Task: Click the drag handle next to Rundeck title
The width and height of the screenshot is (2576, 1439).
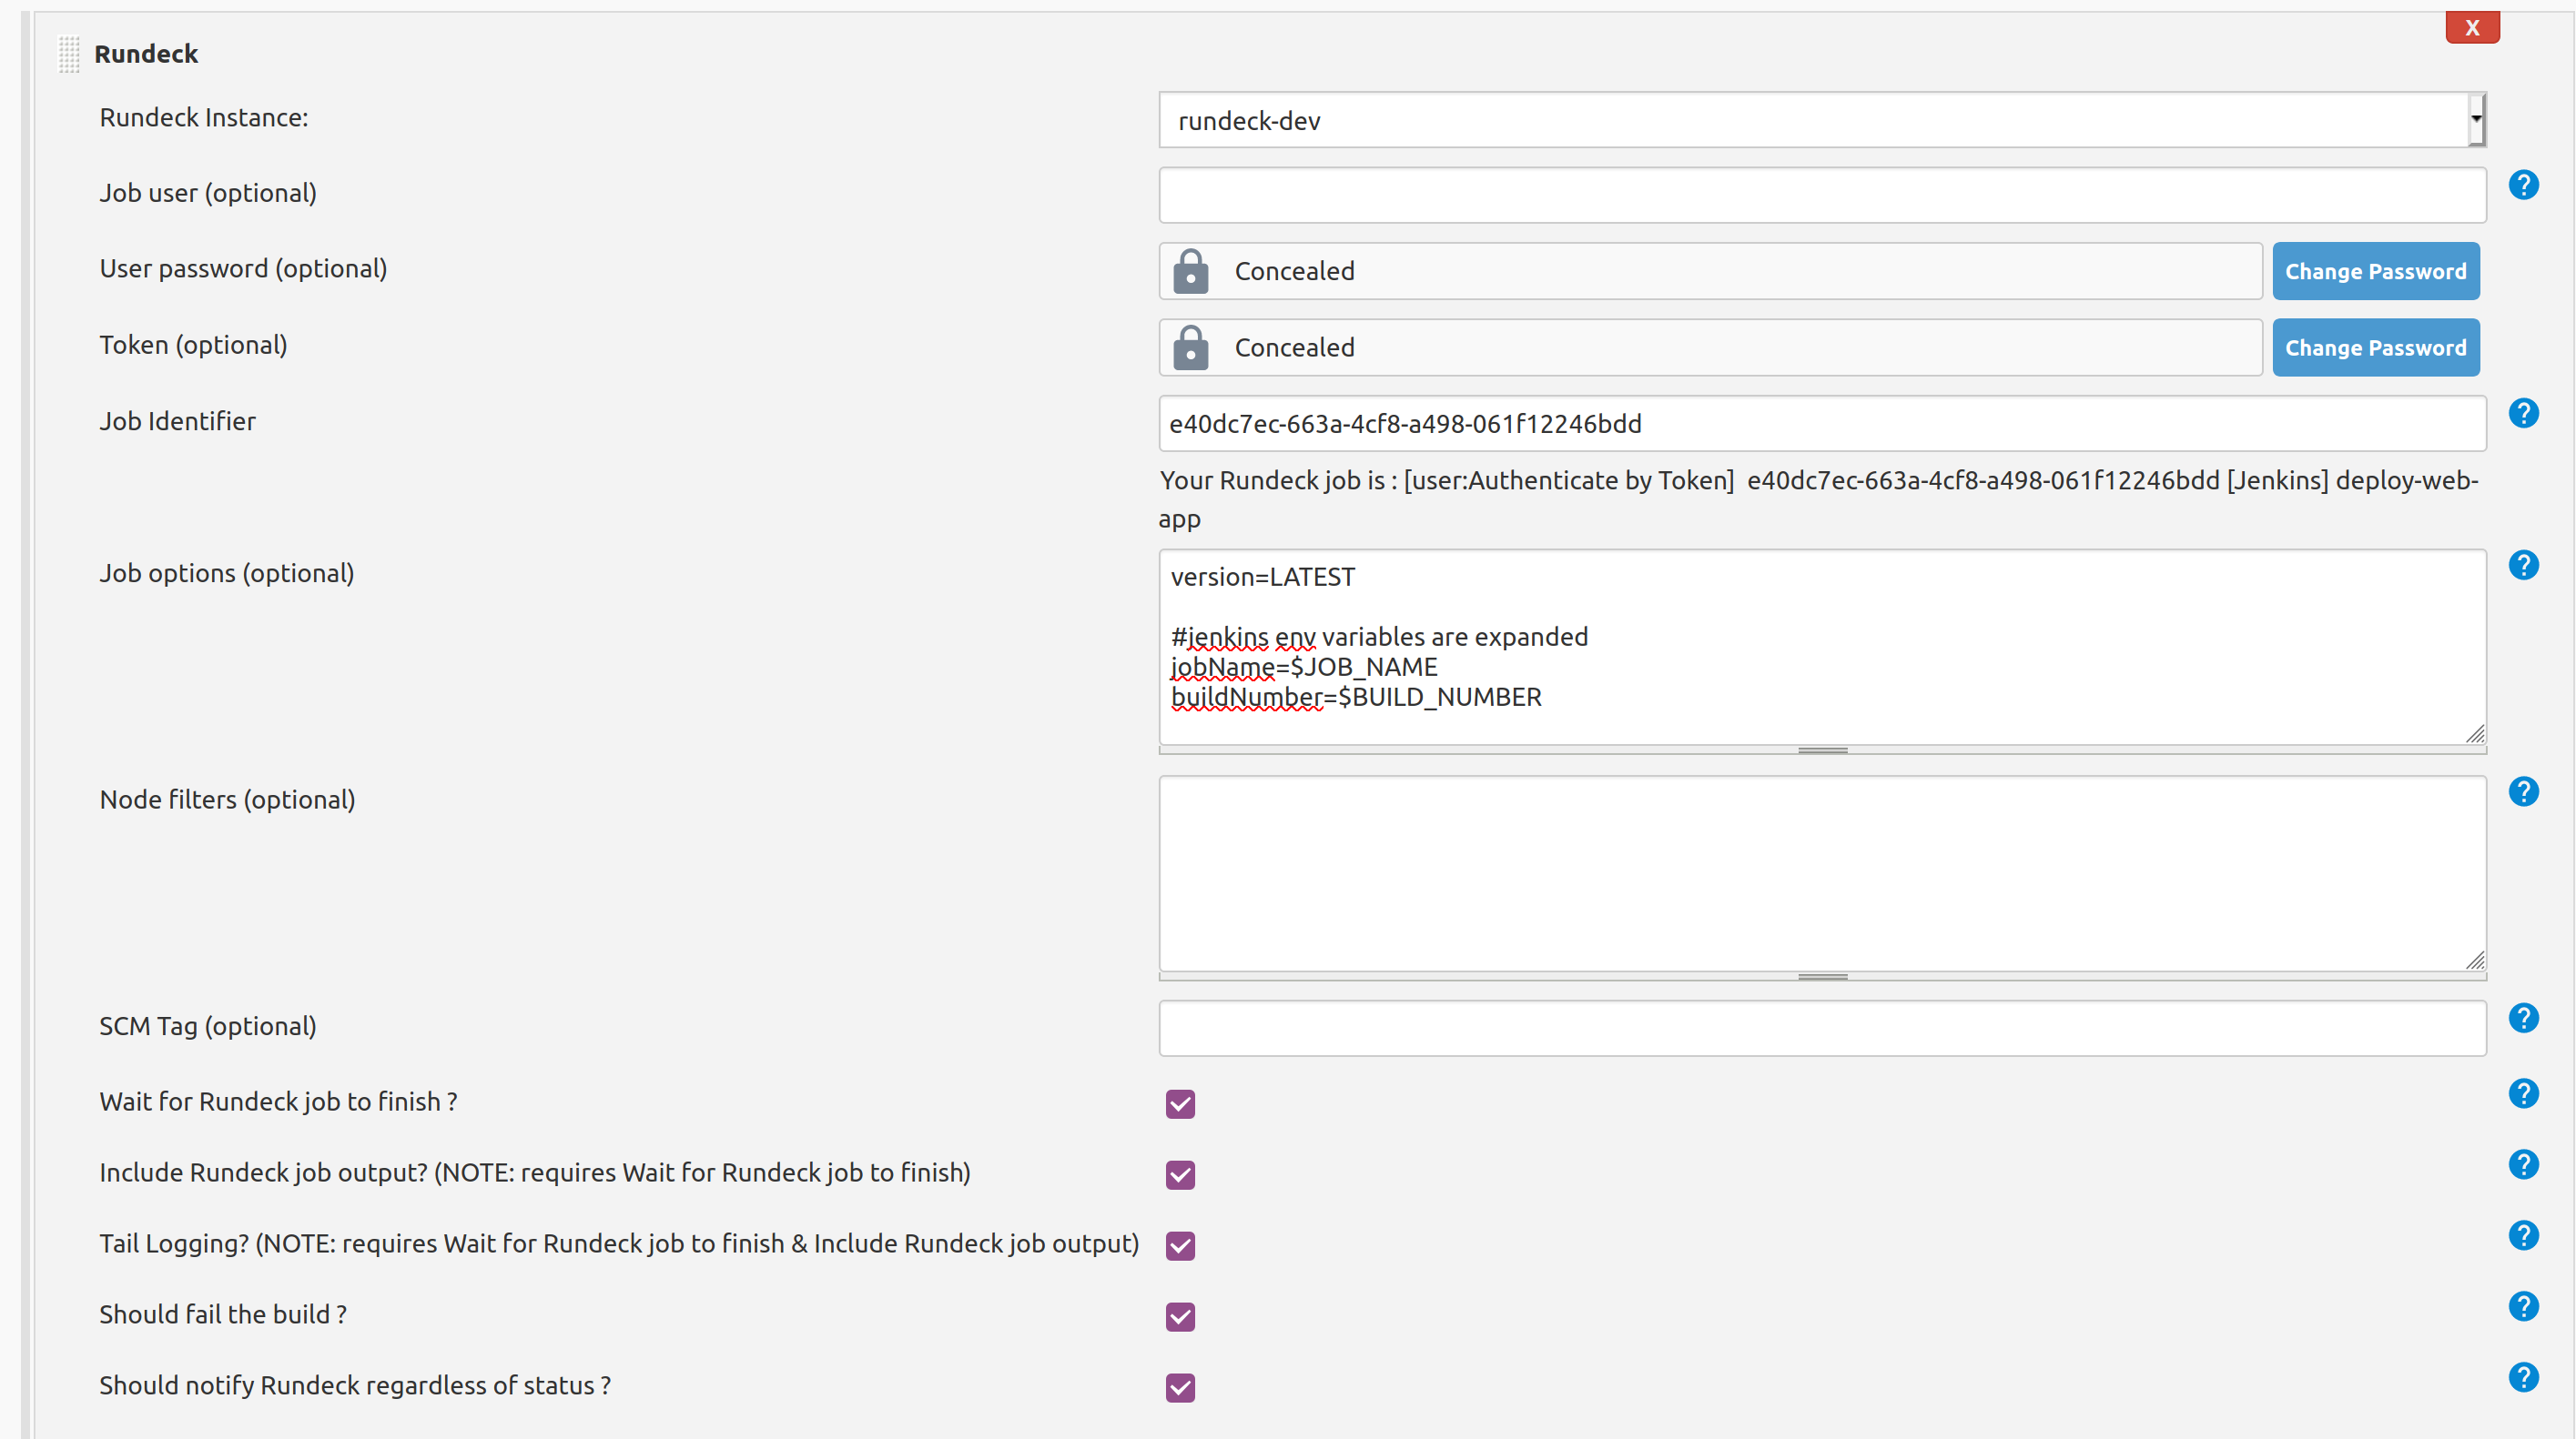Action: click(x=68, y=54)
